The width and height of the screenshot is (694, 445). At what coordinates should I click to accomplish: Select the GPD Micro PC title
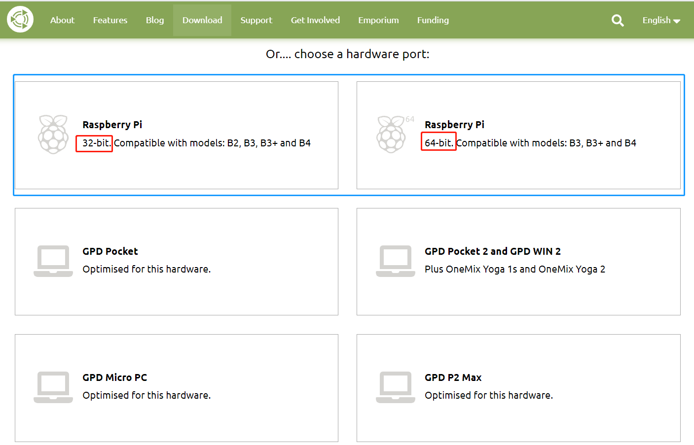tap(115, 377)
